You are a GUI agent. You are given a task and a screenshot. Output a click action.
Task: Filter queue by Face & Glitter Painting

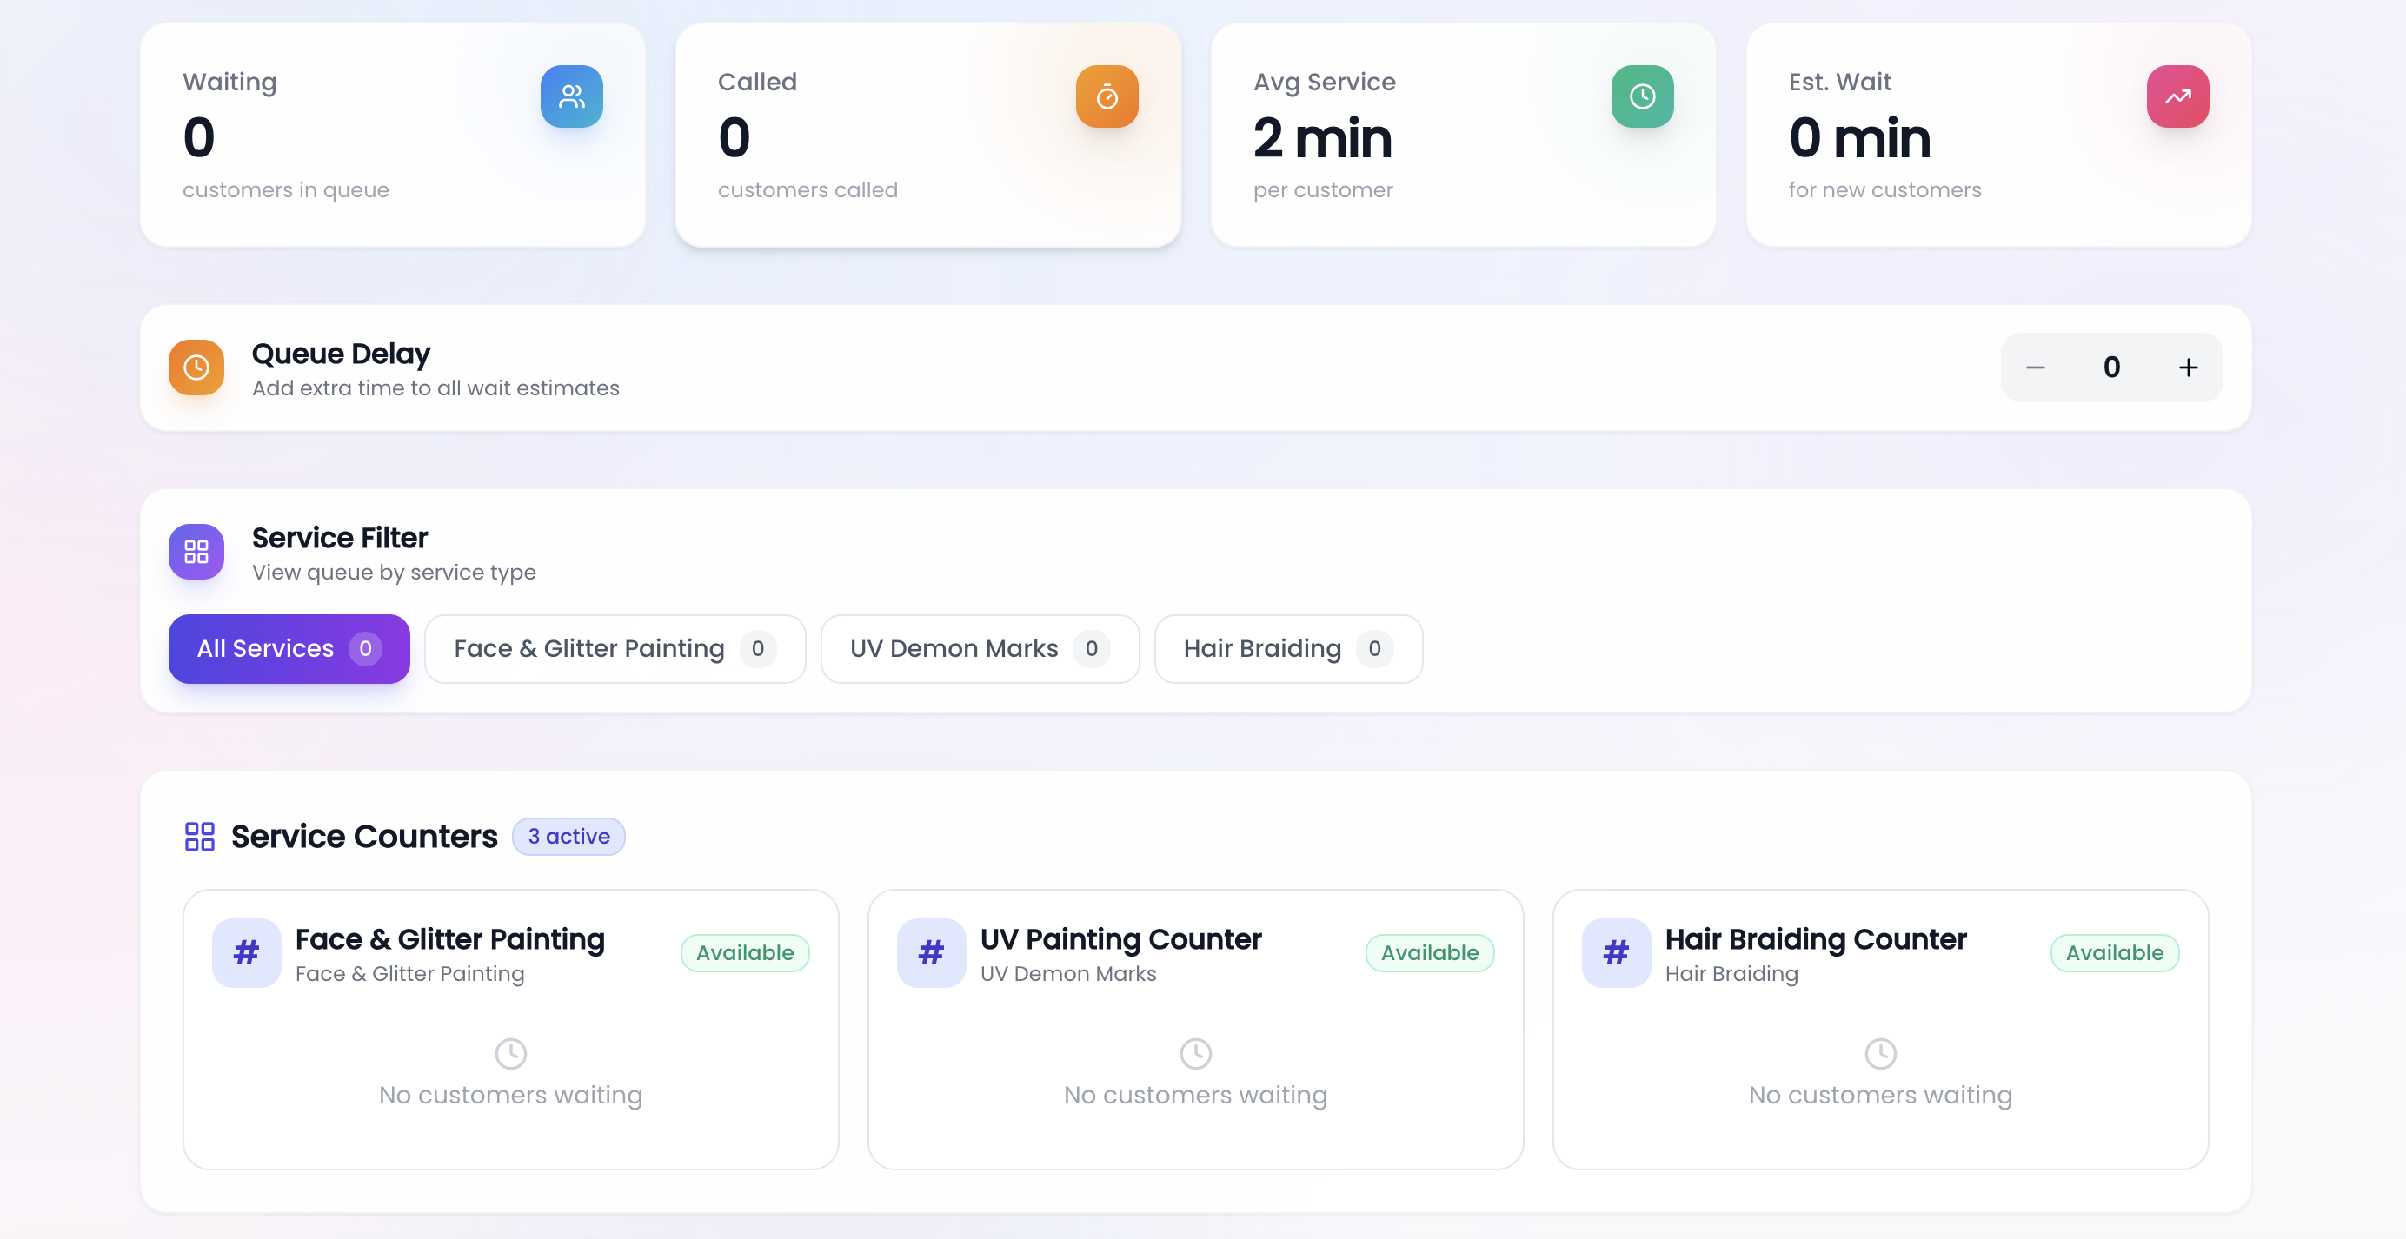(615, 648)
